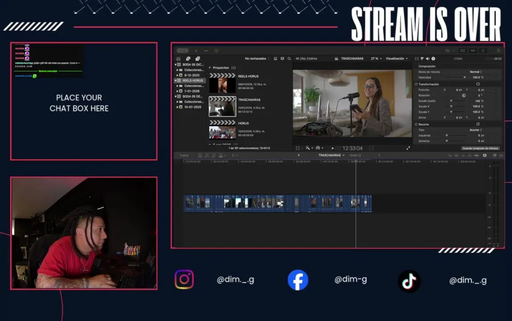Expand the 8-12-2025 event
Screen dimensions: 512x321
(178, 75)
